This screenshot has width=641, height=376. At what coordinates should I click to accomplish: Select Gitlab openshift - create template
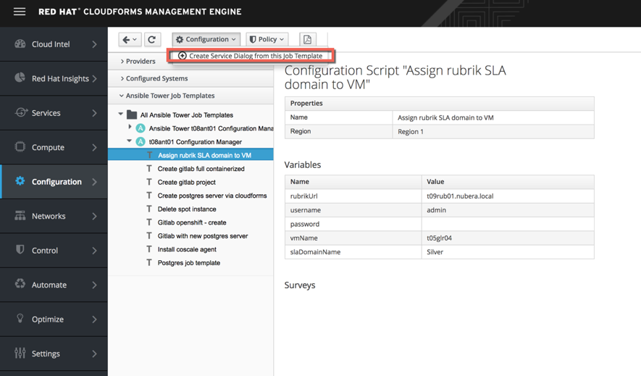point(192,222)
